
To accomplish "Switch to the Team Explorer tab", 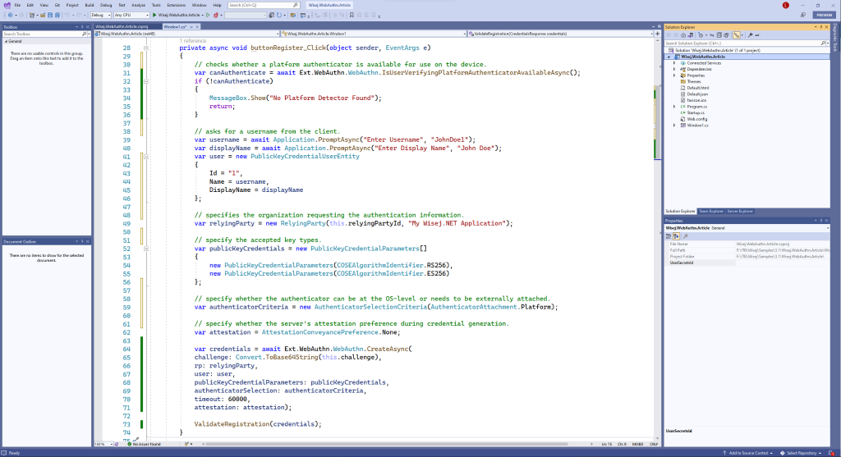I will (710, 211).
